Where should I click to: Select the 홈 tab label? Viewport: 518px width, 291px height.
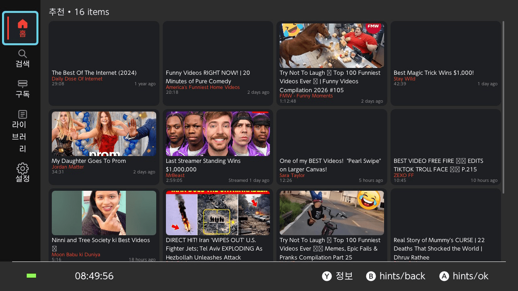pos(23,34)
